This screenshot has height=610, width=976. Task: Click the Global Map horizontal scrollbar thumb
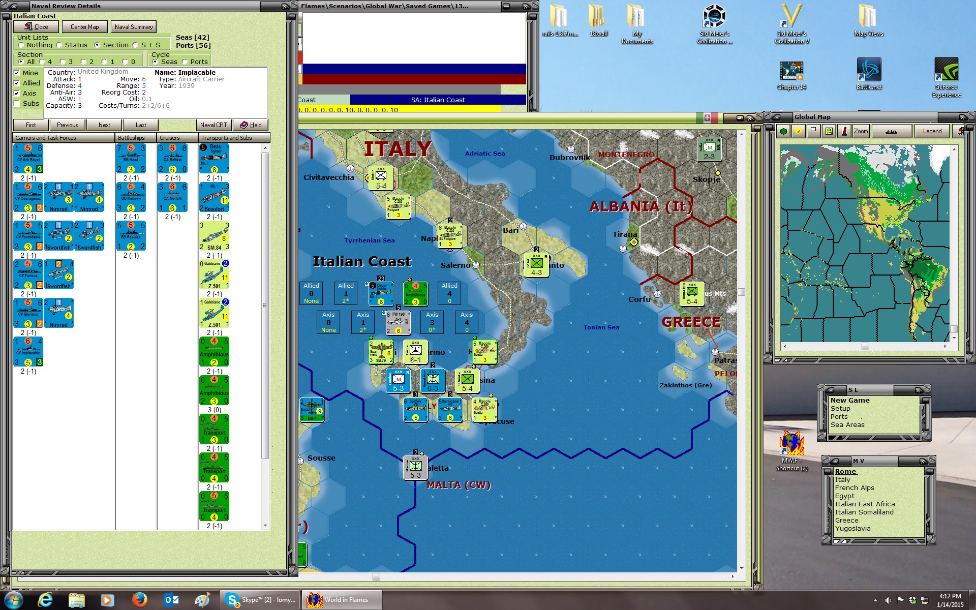pos(865,346)
